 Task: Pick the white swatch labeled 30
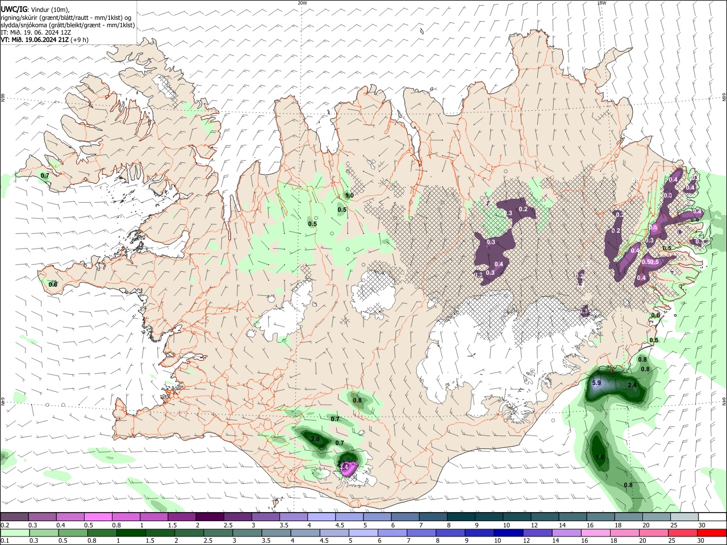[x=712, y=517]
